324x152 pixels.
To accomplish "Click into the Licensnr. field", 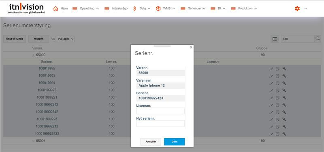I will (x=160, y=111).
